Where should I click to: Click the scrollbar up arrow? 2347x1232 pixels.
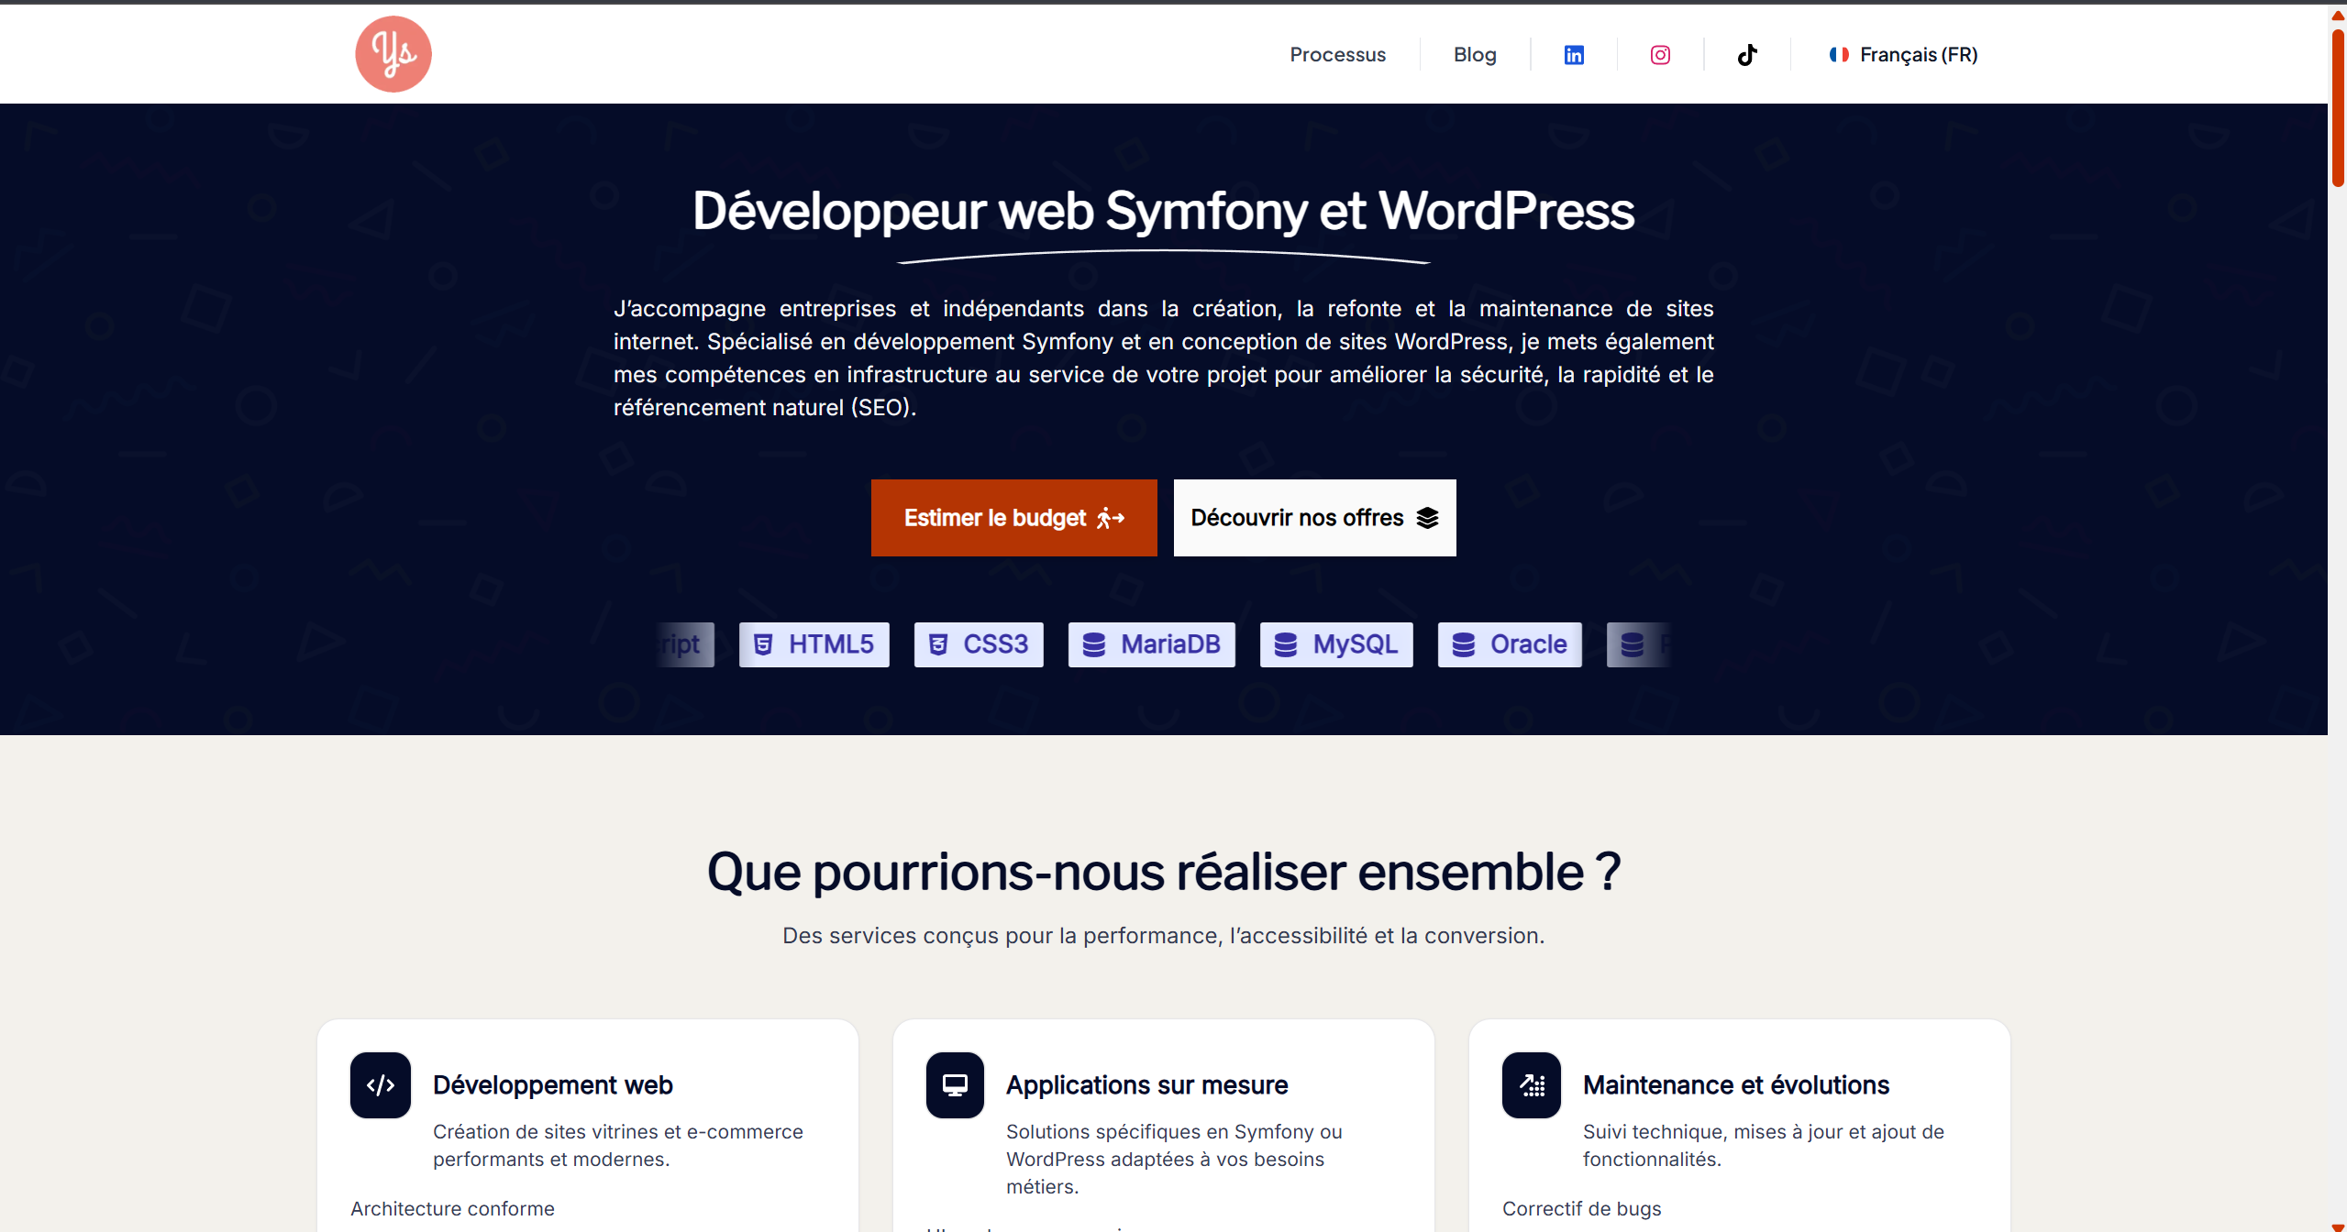pos(2338,16)
